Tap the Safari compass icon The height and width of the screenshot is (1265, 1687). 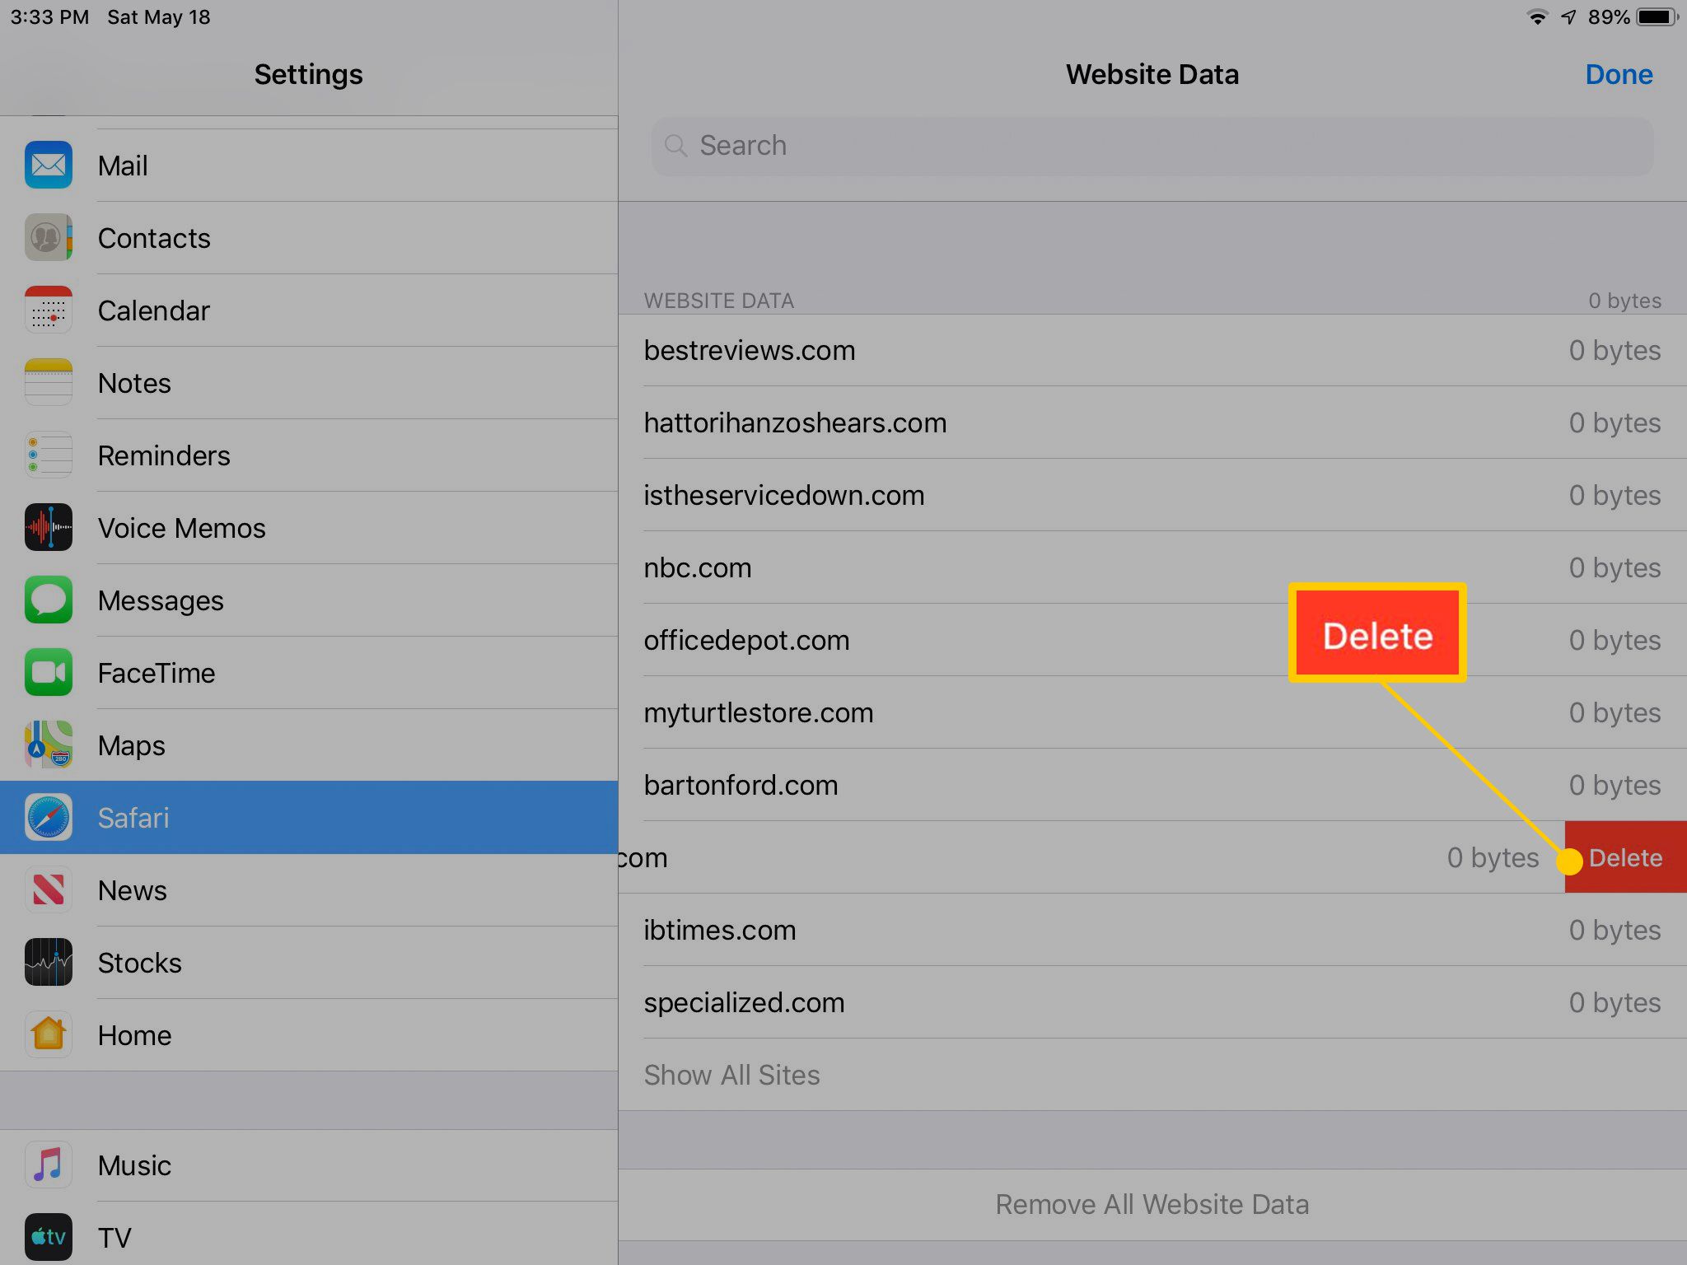(x=49, y=818)
